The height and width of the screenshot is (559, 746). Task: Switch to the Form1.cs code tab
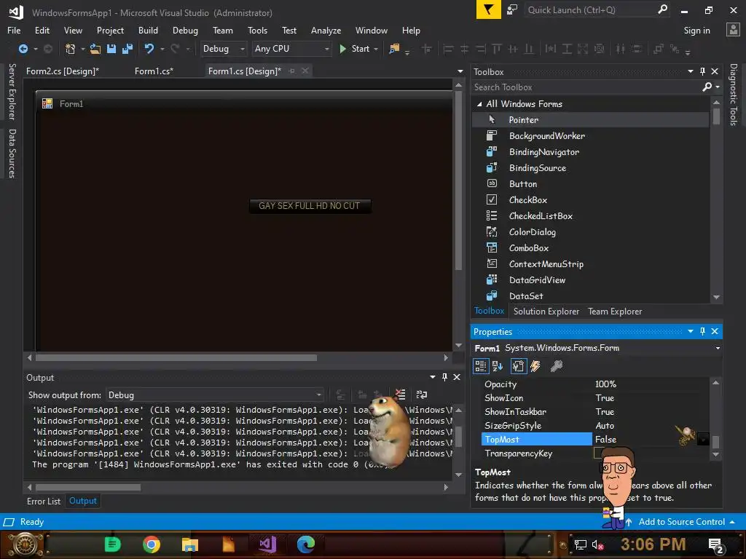tap(154, 71)
